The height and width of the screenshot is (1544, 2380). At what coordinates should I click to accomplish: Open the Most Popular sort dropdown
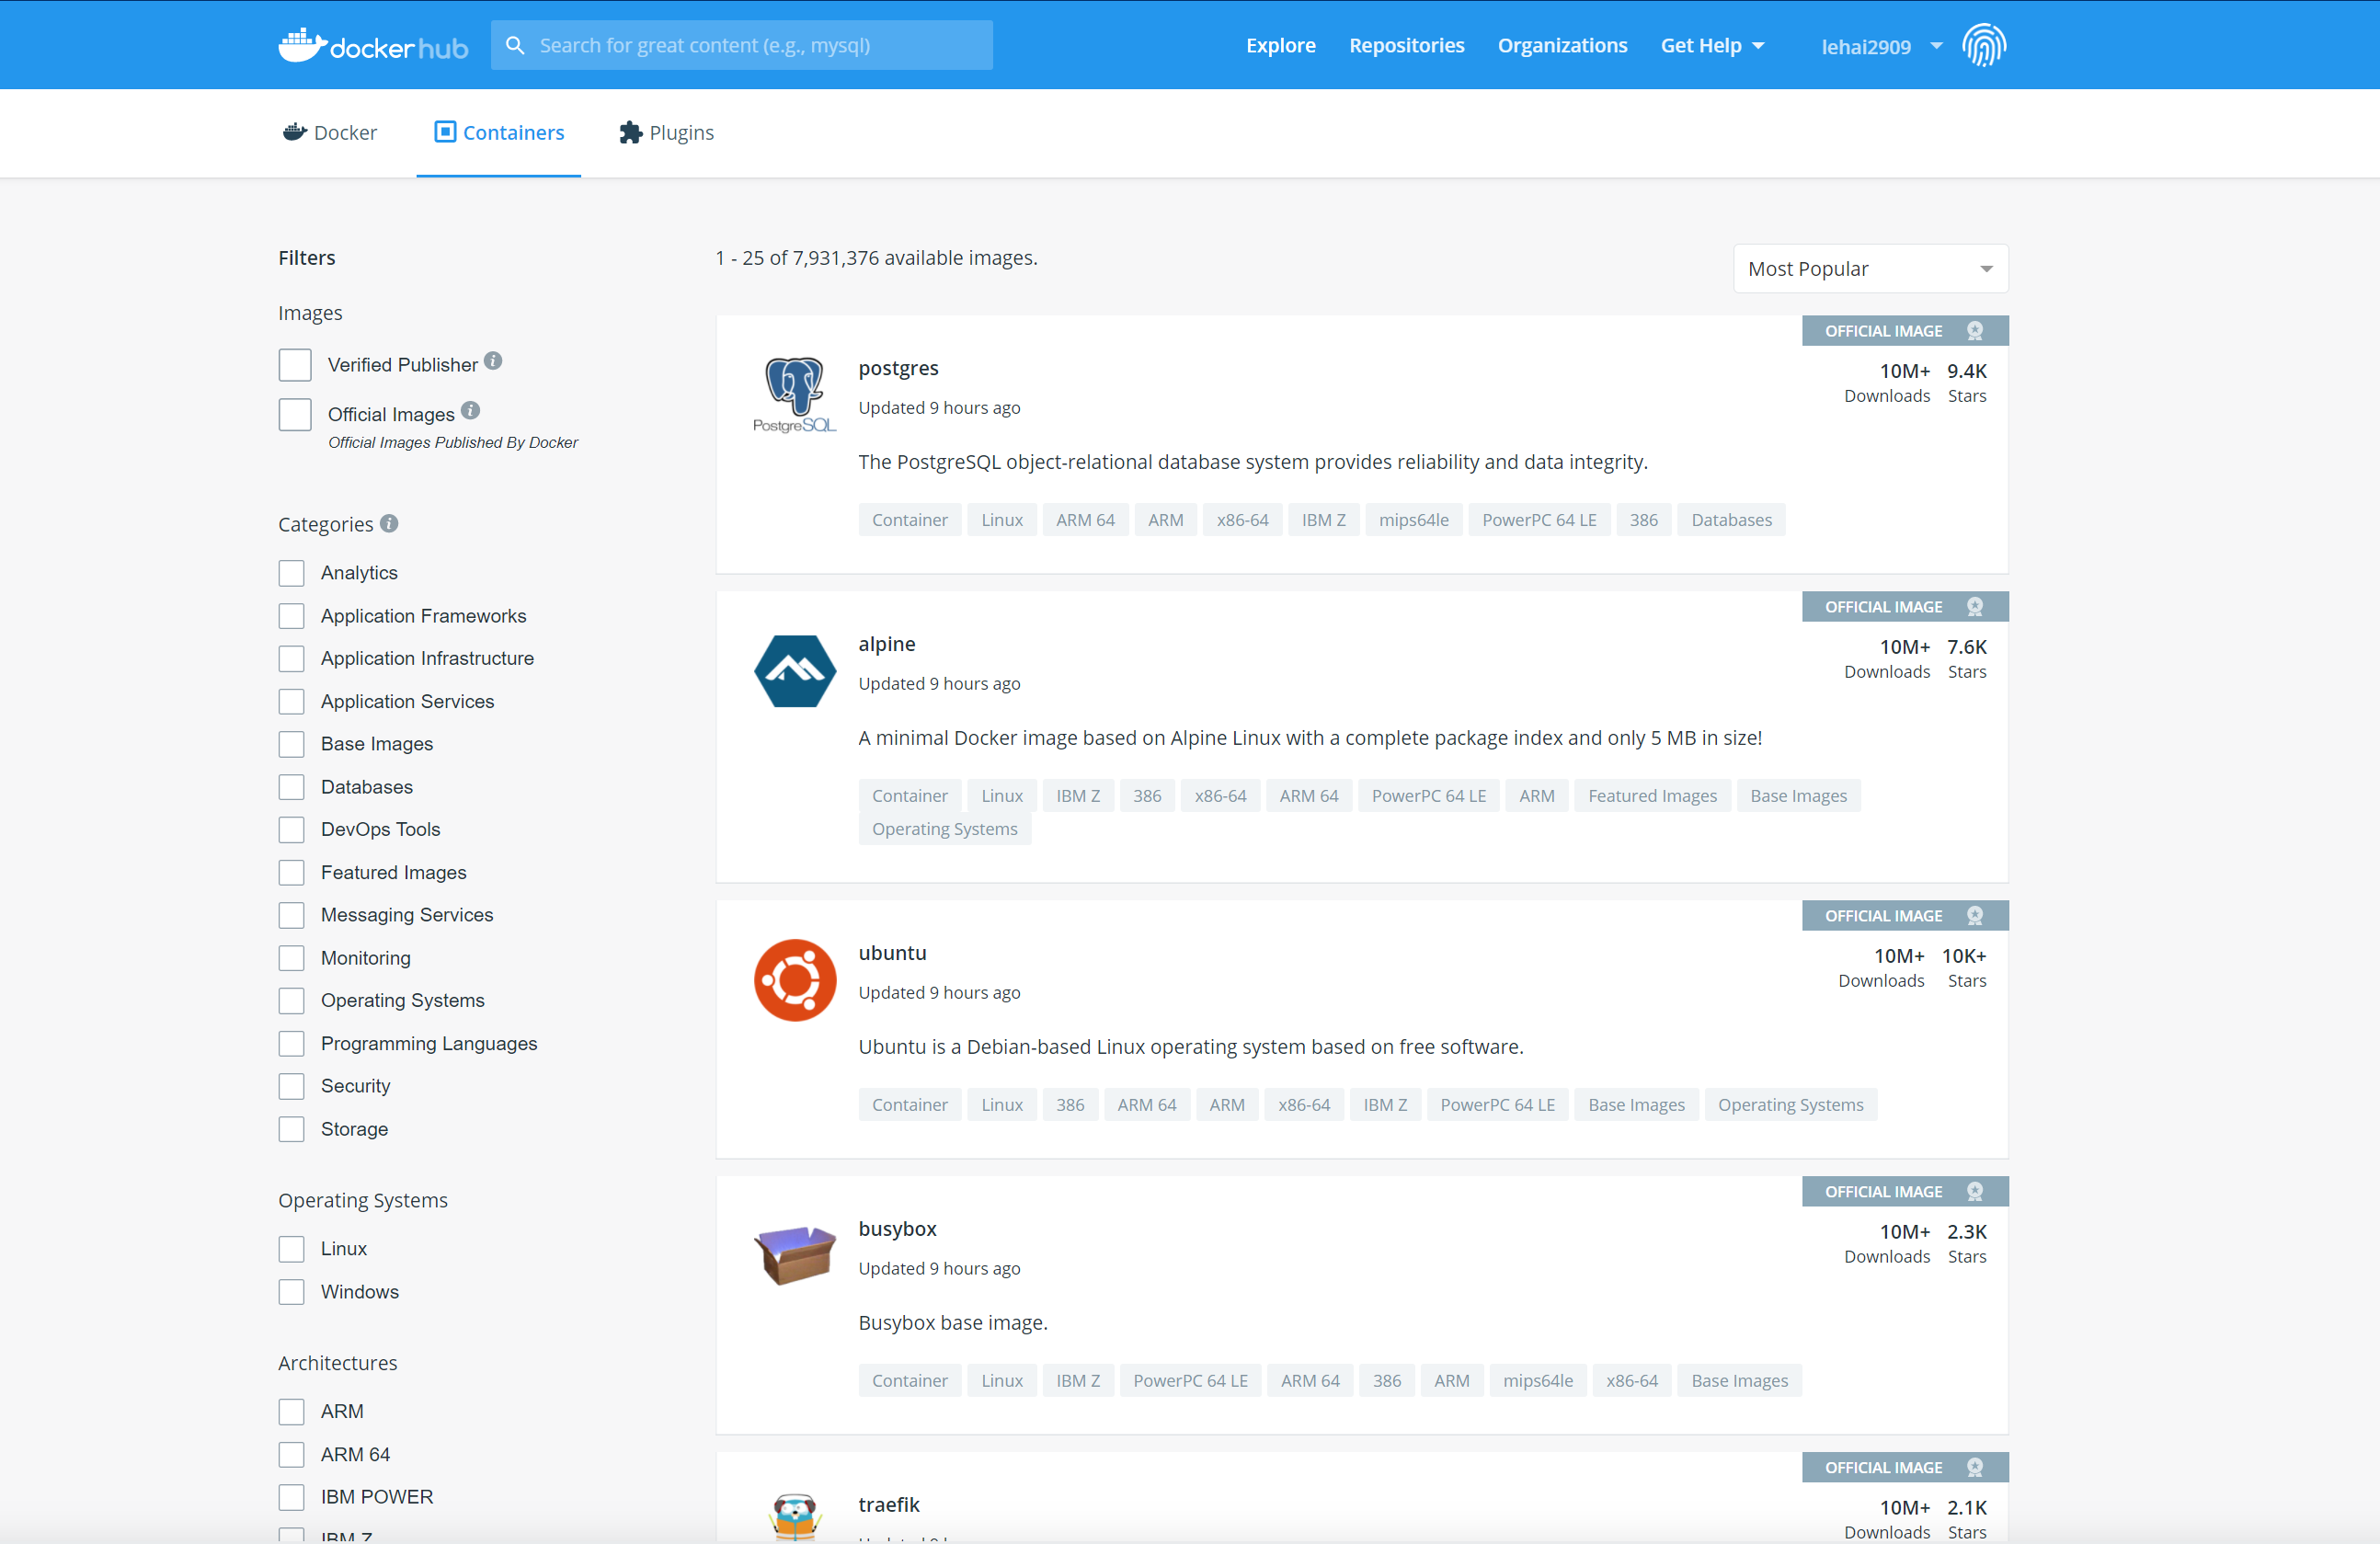coord(1870,269)
